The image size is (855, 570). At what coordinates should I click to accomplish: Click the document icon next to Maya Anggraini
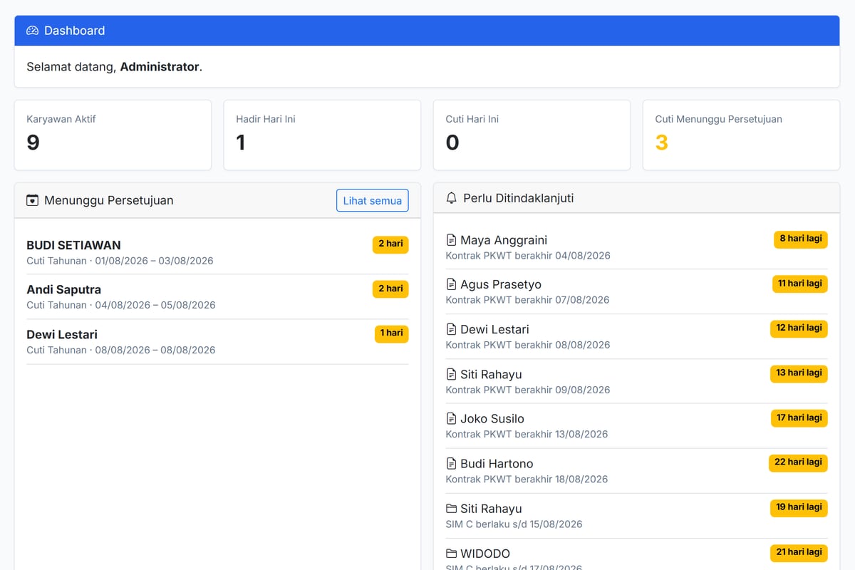451,240
